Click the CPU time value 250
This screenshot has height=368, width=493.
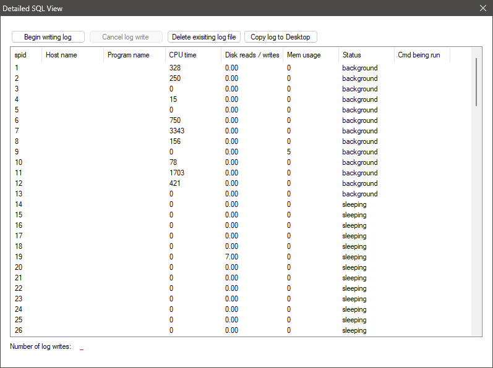click(x=175, y=78)
